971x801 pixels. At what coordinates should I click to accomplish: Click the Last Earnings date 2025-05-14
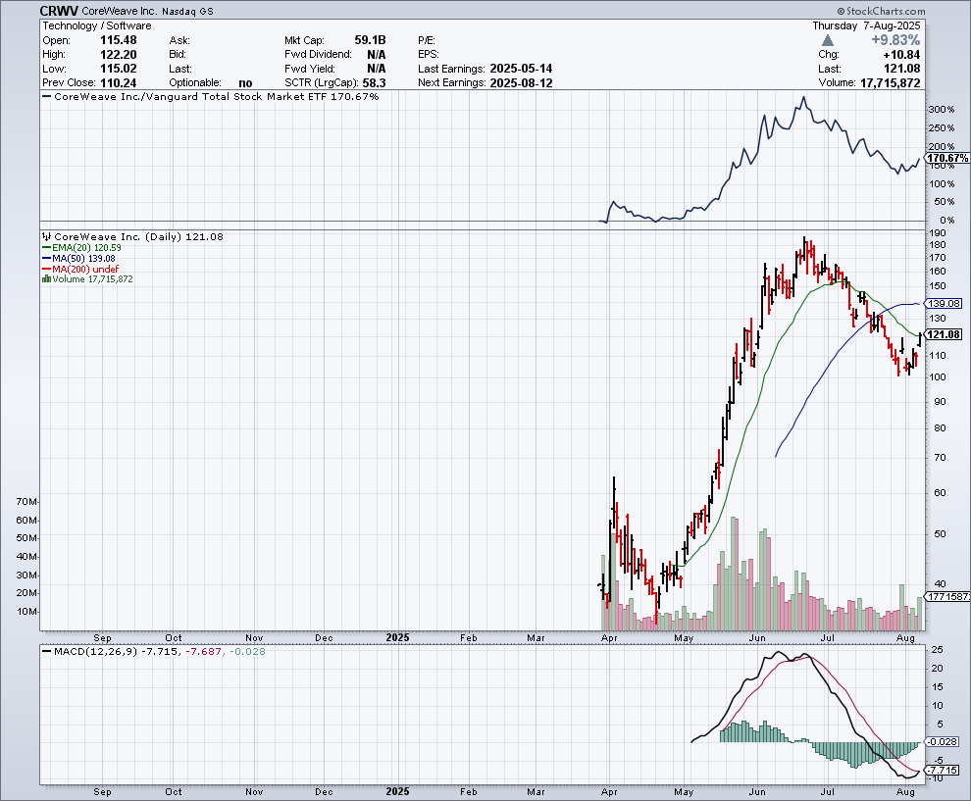[521, 69]
